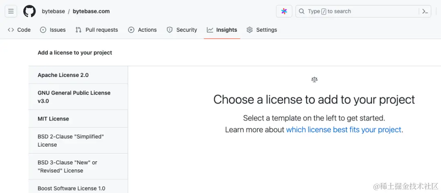Open the hamburger navigation menu

point(11,11)
